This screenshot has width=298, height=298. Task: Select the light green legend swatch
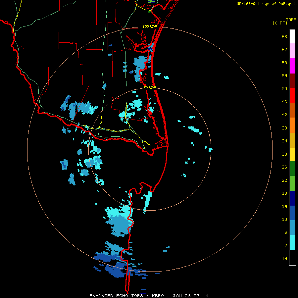tap(292, 183)
